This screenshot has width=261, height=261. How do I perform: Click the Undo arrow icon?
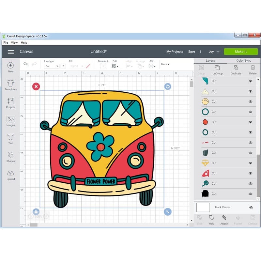[x=26, y=64]
